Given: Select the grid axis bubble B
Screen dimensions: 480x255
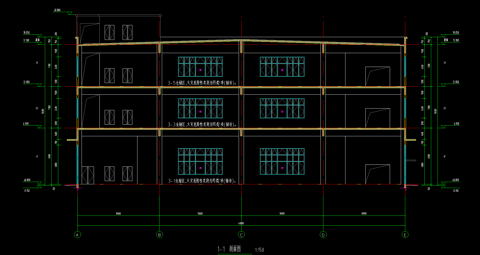Looking at the screenshot, I should pyautogui.click(x=159, y=235).
